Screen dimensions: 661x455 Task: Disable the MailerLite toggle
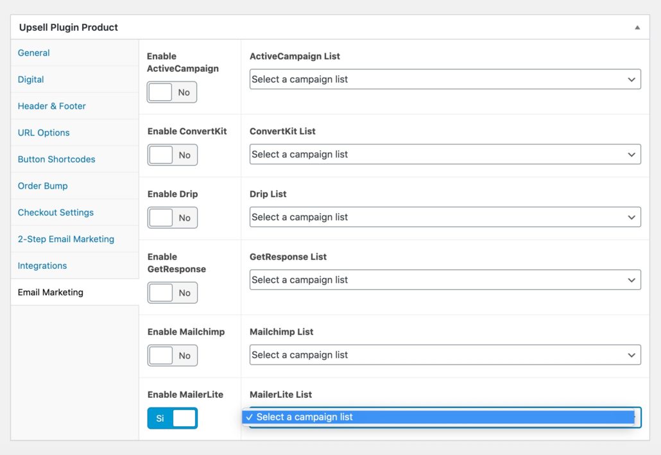(x=171, y=418)
